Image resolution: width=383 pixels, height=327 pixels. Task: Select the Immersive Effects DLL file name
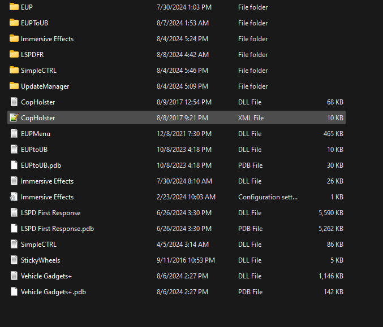(x=47, y=181)
